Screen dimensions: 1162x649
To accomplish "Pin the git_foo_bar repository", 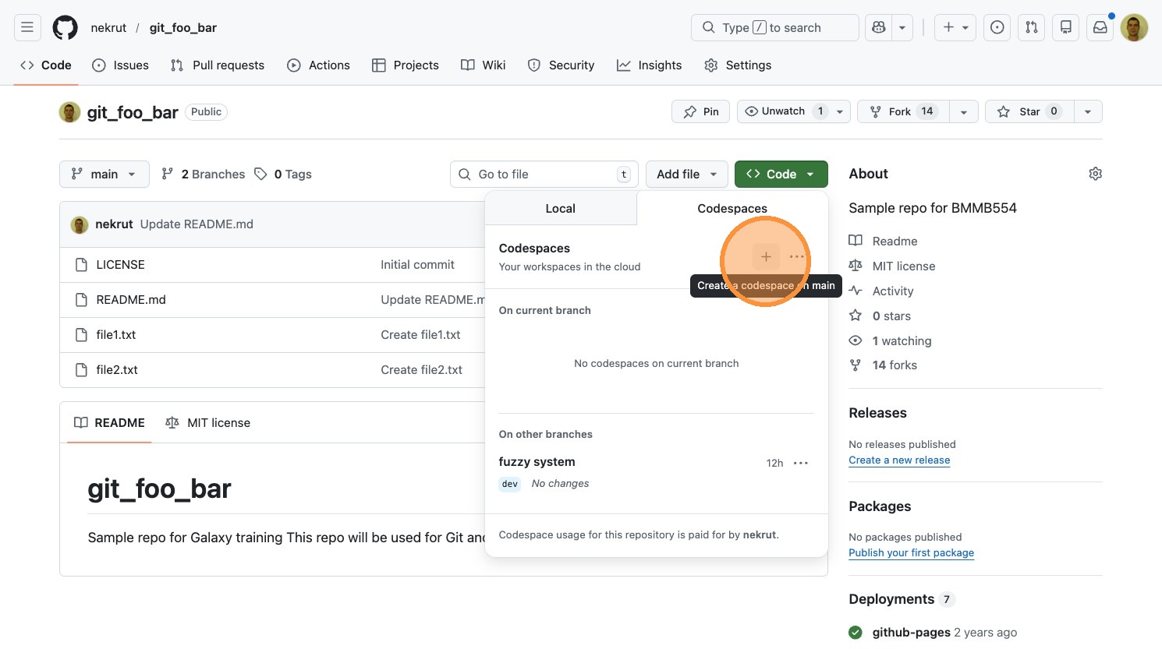I will [x=700, y=111].
